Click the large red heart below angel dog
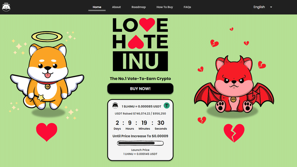Screen dimensions: 297x167 pyautogui.click(x=47, y=132)
